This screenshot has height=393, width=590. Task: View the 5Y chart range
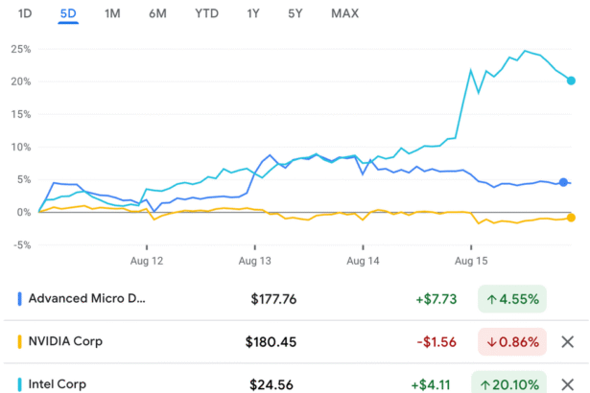coord(296,13)
